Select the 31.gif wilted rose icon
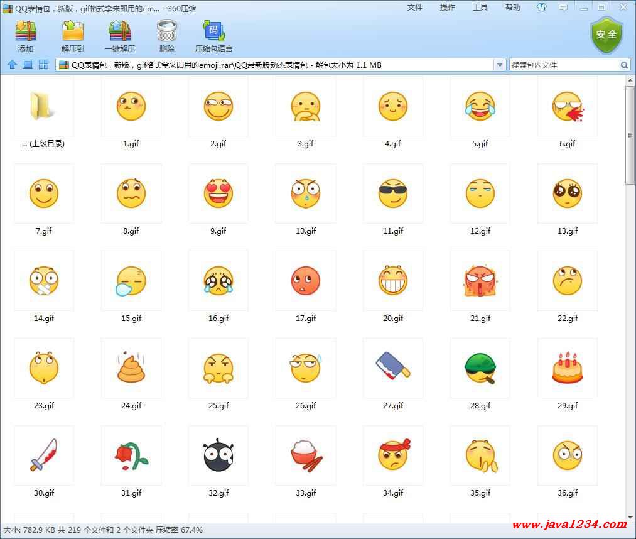The width and height of the screenshot is (636, 539). pyautogui.click(x=131, y=455)
